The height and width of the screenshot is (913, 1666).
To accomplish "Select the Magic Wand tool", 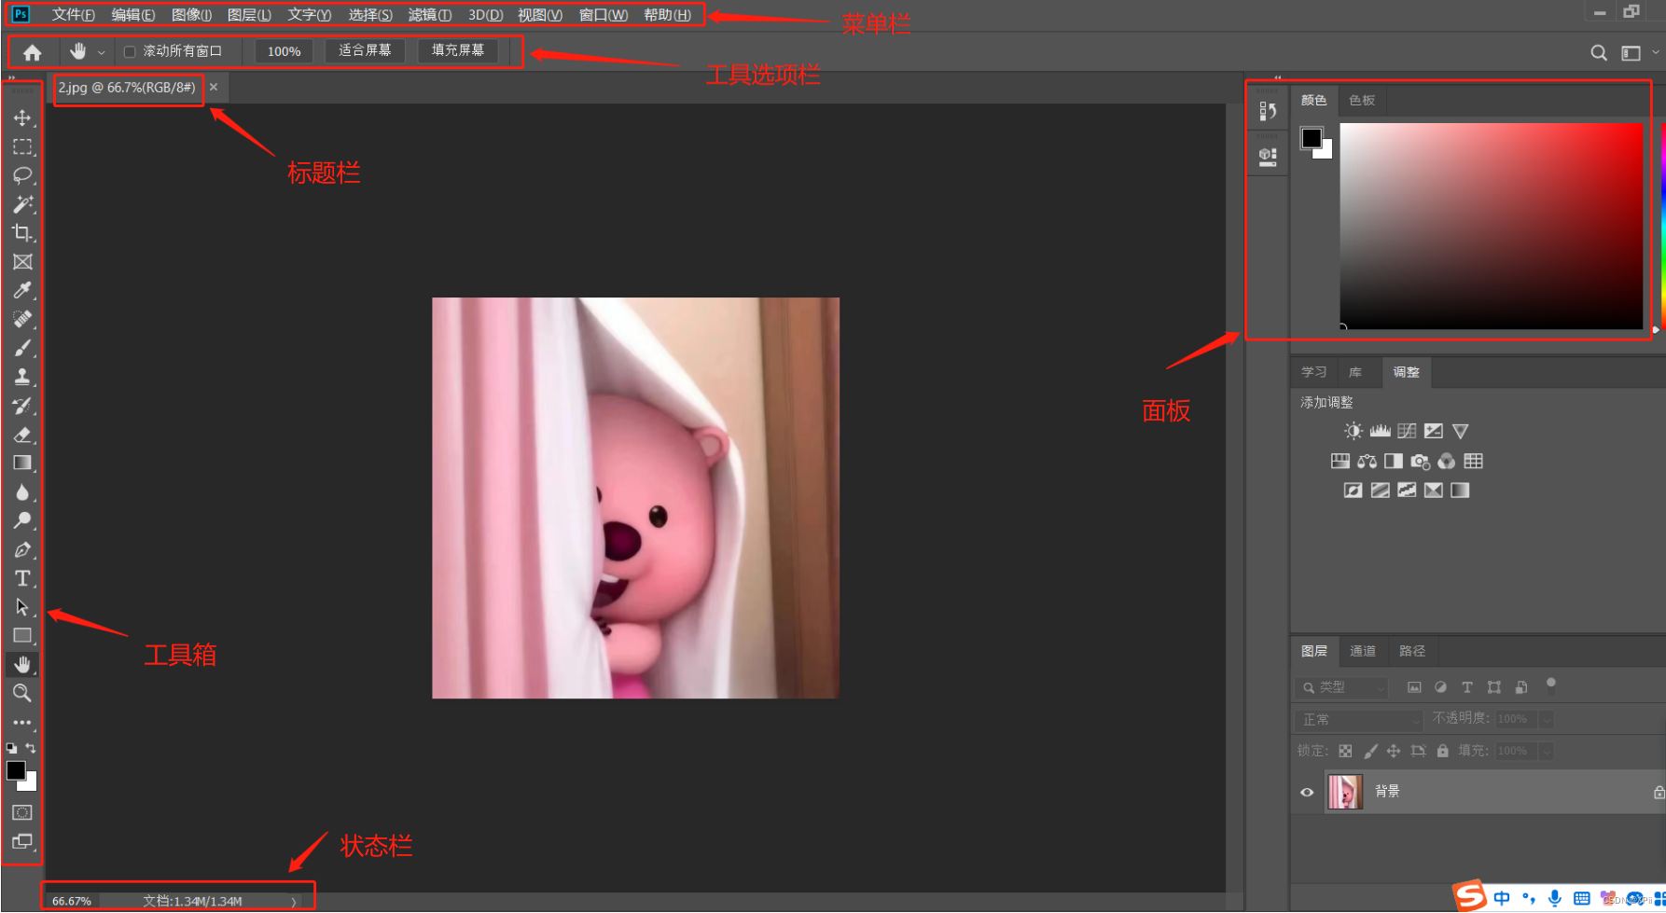I will point(22,204).
